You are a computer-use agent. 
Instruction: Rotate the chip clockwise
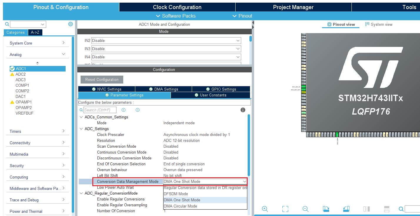(326, 209)
